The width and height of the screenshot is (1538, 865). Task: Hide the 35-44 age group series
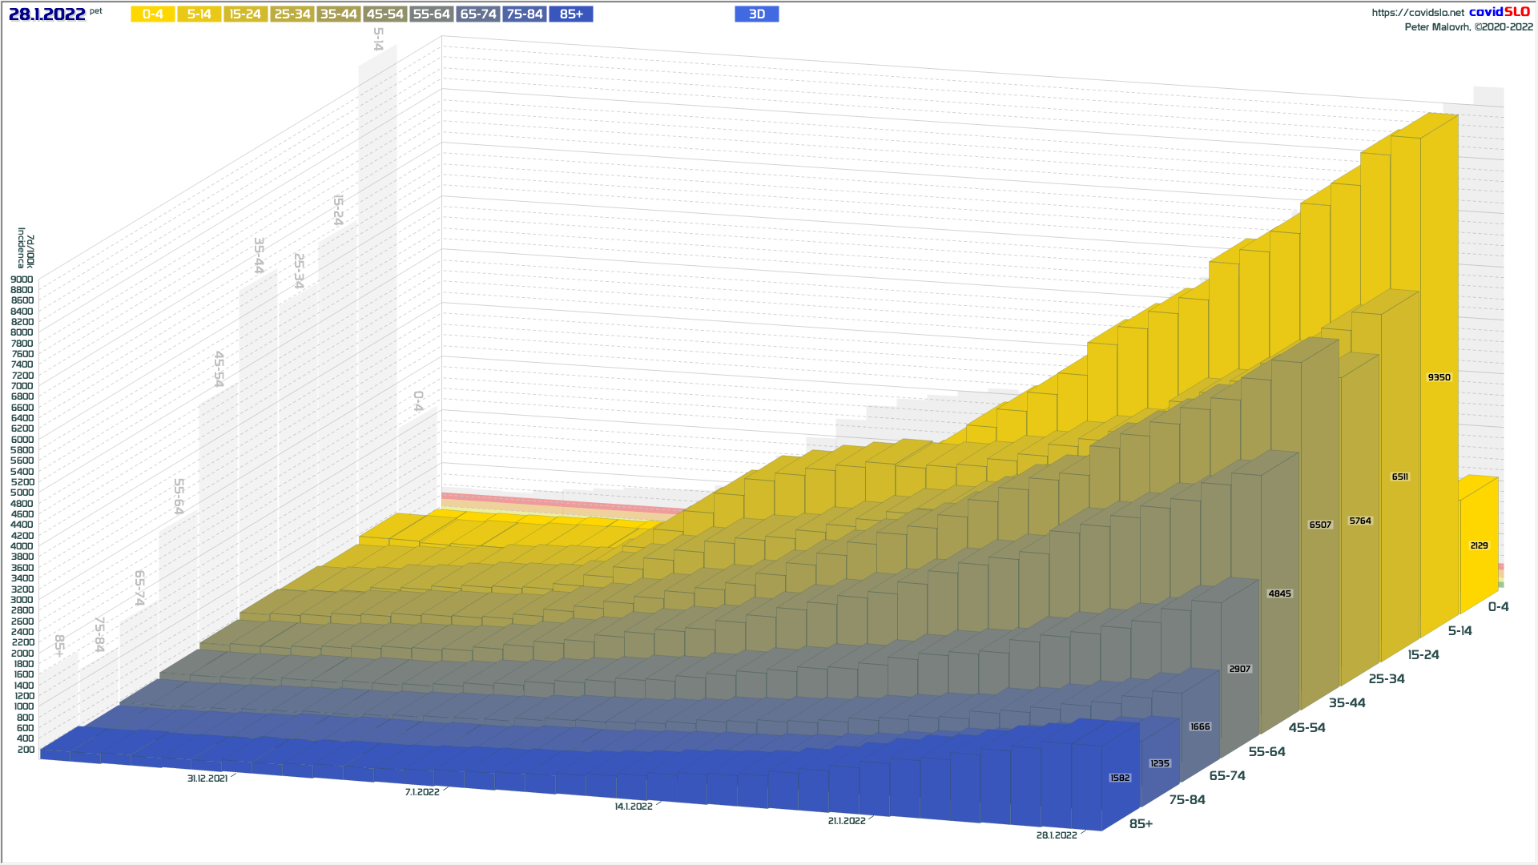pos(339,14)
